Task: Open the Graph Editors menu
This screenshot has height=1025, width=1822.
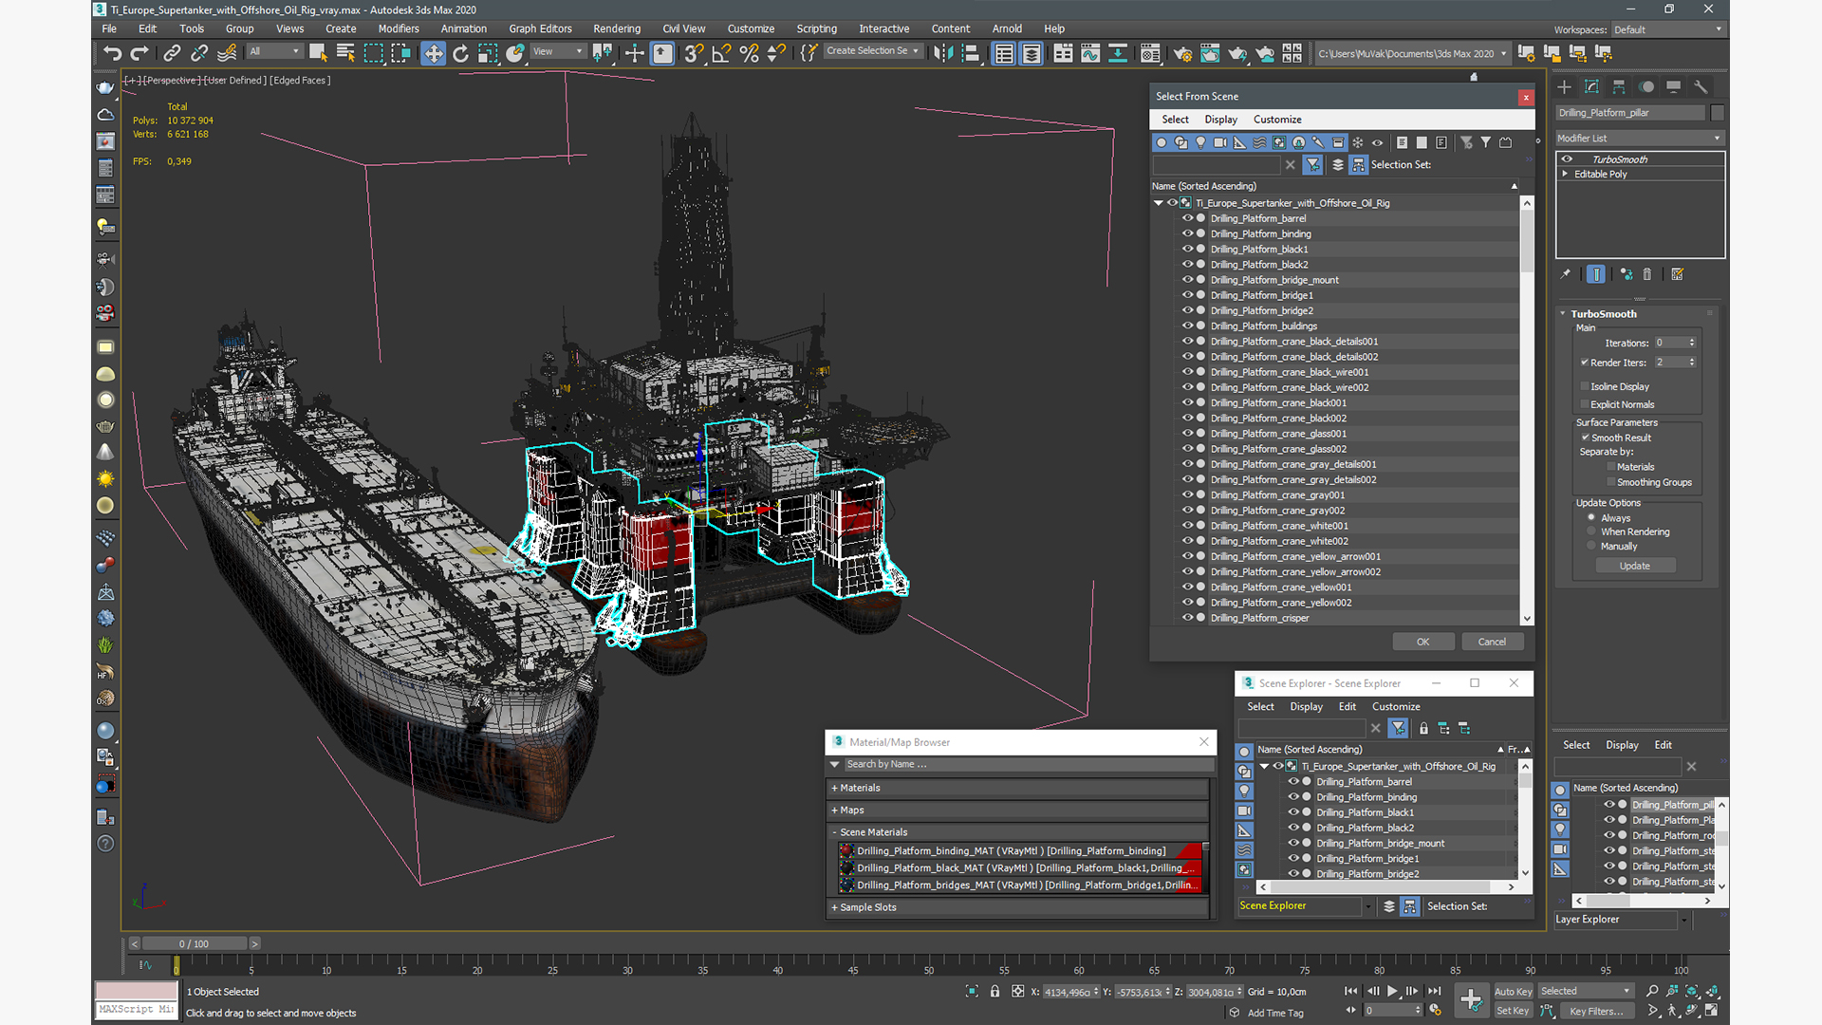Action: pyautogui.click(x=540, y=28)
